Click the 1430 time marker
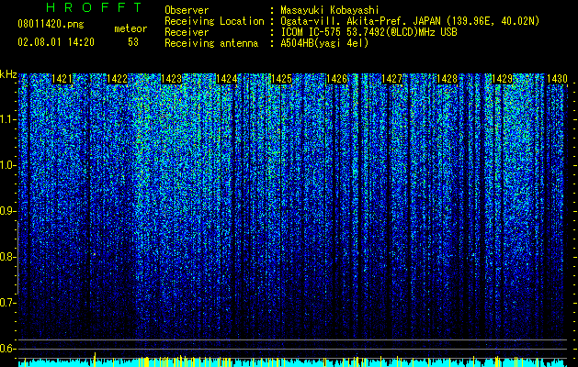This screenshot has height=367, width=578. pos(557,79)
